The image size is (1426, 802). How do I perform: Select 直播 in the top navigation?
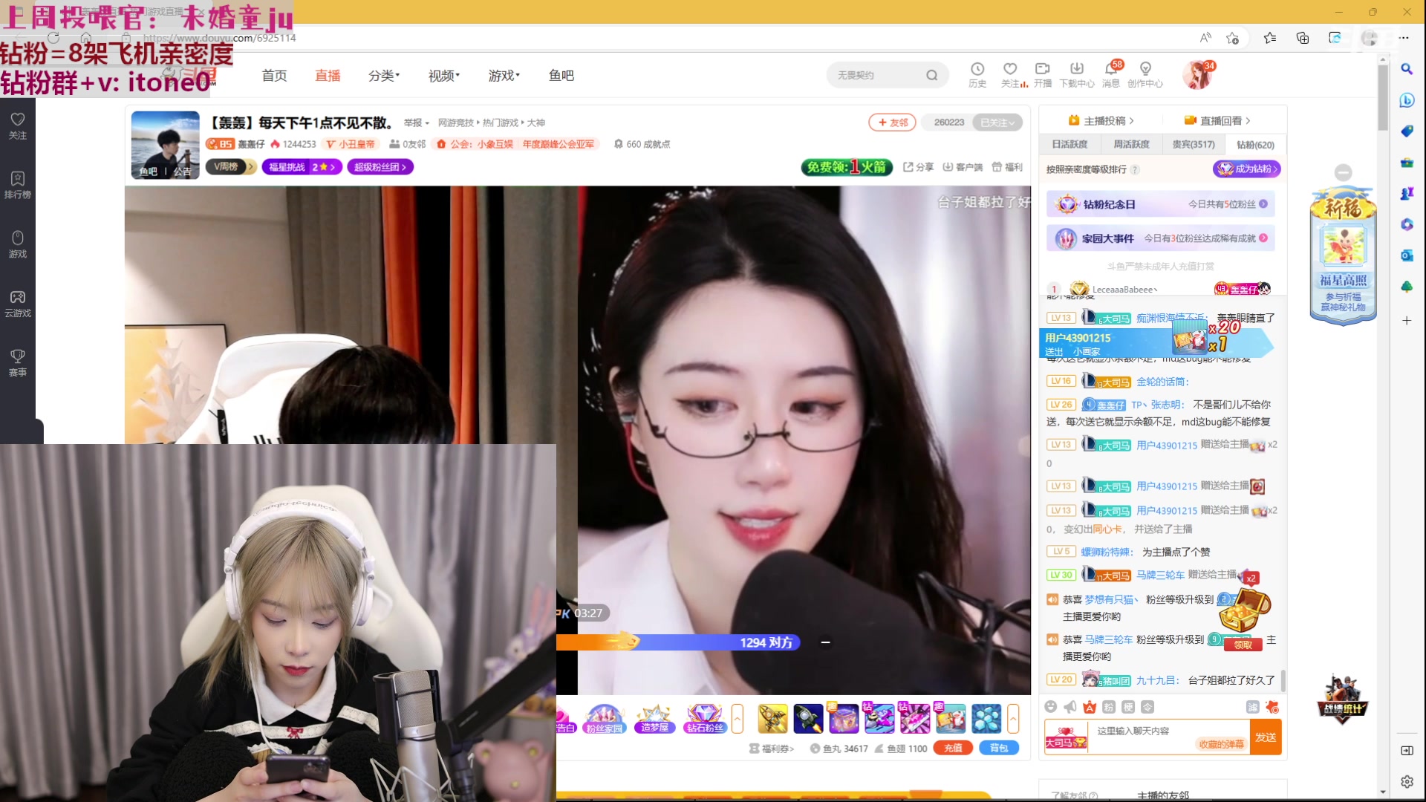tap(327, 75)
